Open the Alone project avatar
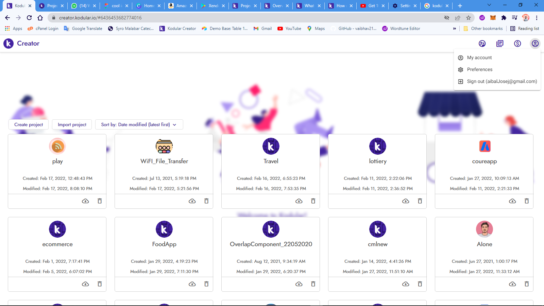Screen dimensions: 544x306 [x=485, y=229]
